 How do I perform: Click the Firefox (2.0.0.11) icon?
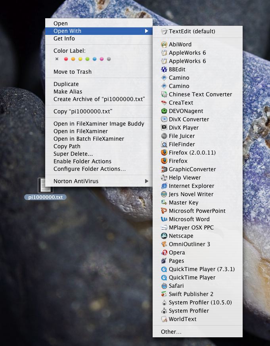(164, 153)
